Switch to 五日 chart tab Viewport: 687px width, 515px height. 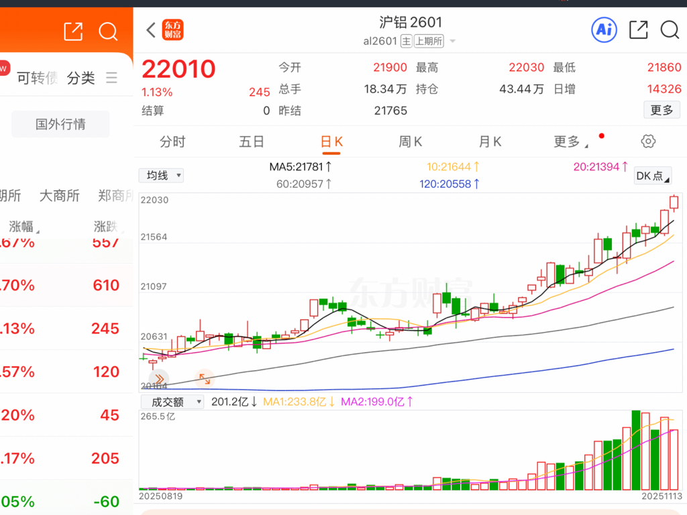pos(252,141)
